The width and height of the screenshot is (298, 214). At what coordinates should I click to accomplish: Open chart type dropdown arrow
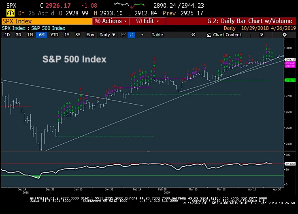[142, 35]
